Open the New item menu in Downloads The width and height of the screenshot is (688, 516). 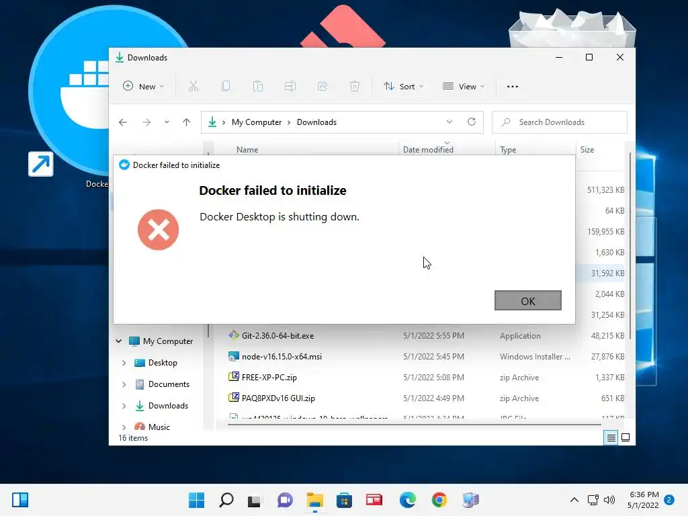(x=144, y=87)
